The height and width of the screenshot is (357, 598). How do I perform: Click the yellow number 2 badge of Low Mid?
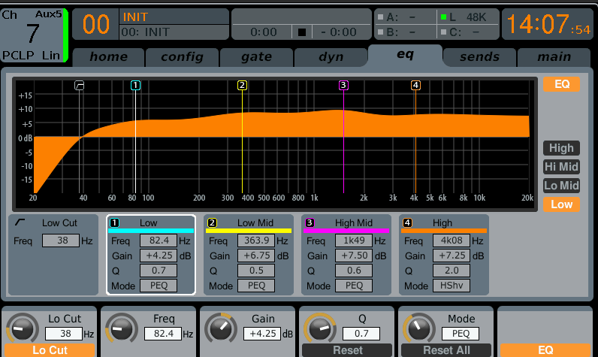tap(212, 222)
